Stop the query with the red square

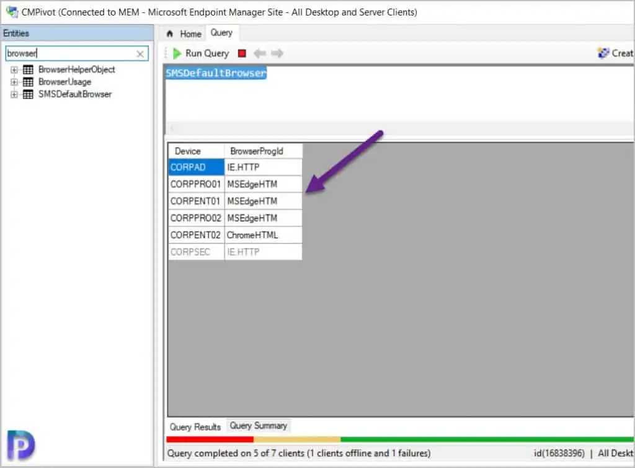(242, 53)
